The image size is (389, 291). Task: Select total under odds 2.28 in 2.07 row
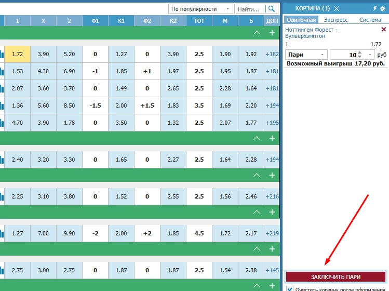(225, 88)
